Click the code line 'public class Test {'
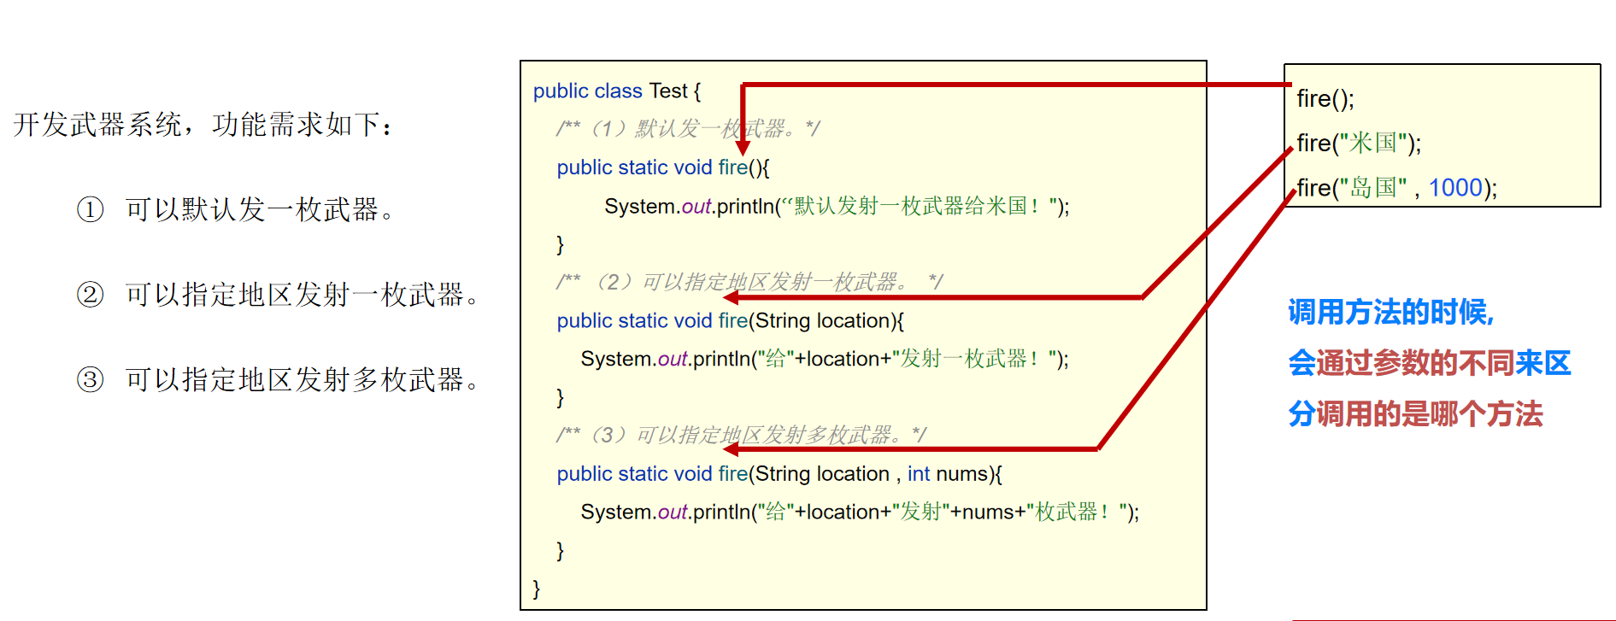This screenshot has width=1616, height=621. point(617,91)
